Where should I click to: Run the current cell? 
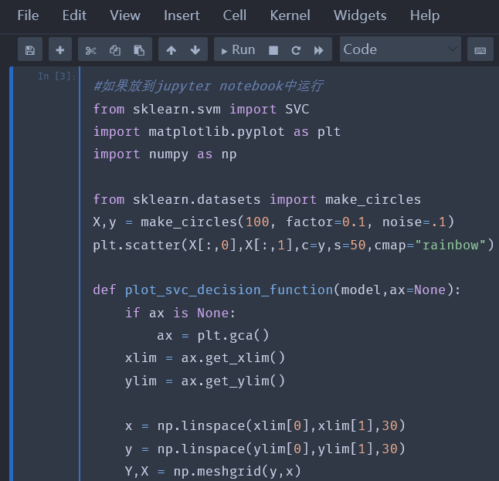coord(238,49)
